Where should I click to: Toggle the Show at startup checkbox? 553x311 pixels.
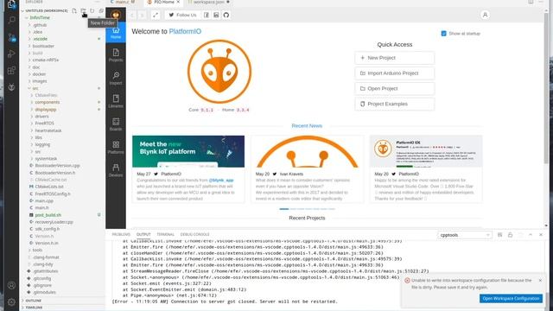pos(443,34)
